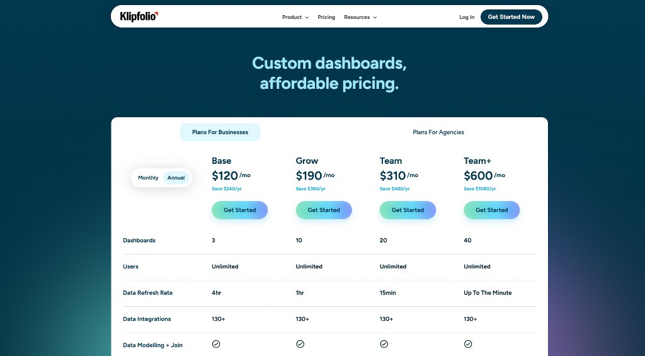This screenshot has width=645, height=356.
Task: Get Started with the Base plan
Action: pos(240,210)
